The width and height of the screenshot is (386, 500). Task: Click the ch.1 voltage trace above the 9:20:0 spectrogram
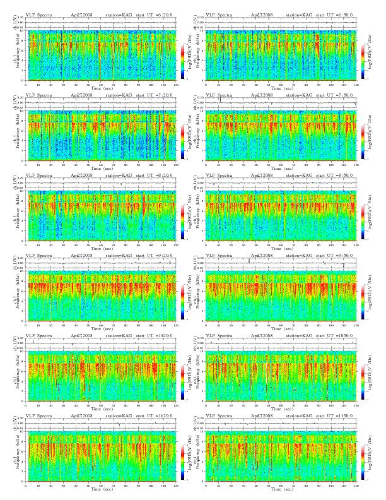101,263
